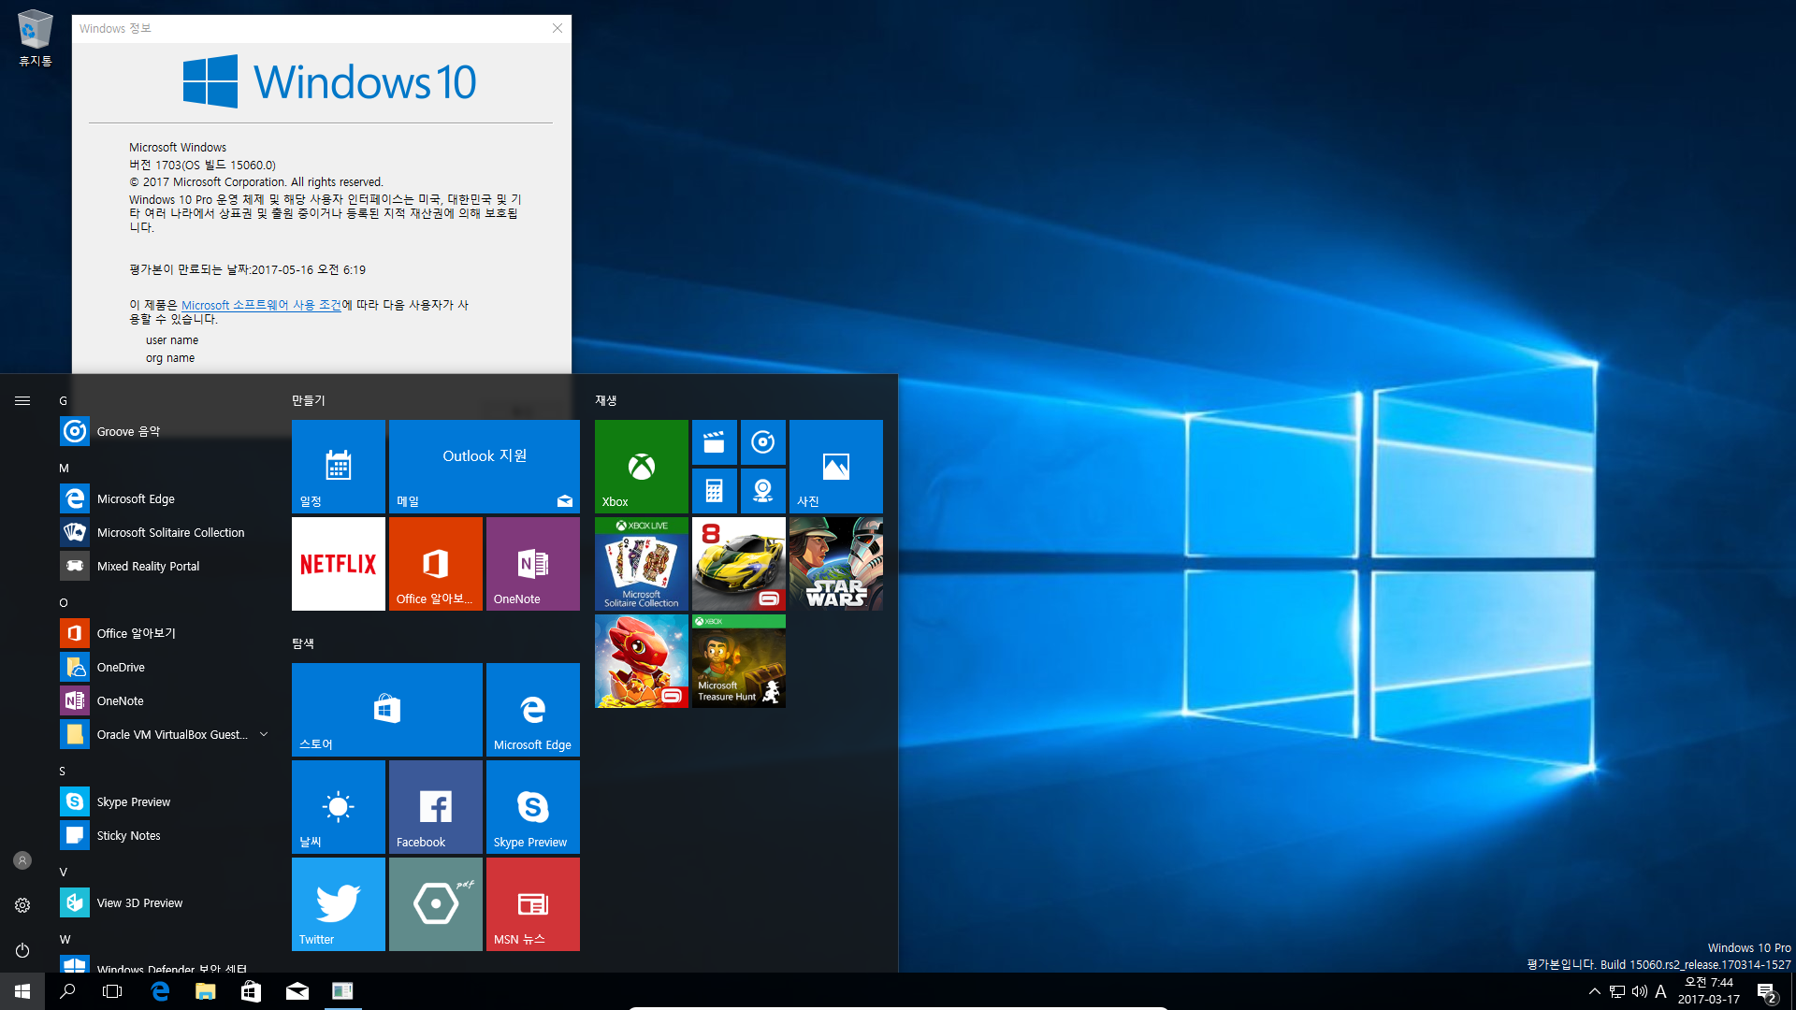
Task: Open Task View on the taskbar
Action: pyautogui.click(x=112, y=991)
